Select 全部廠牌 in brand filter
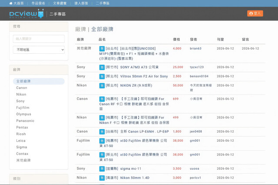The height and width of the screenshot is (185, 278). (x=39, y=81)
